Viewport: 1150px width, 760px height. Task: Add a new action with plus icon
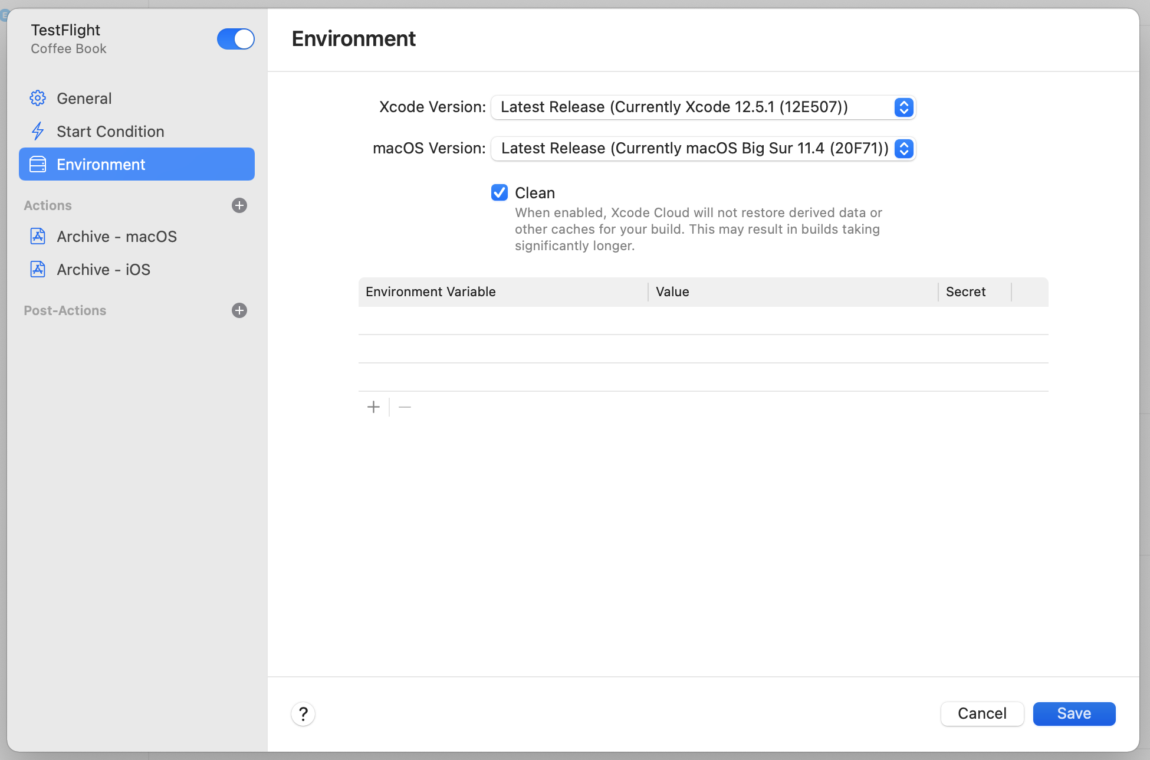239,205
